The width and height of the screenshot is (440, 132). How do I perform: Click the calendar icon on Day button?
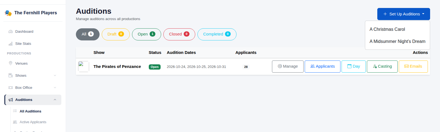349,66
